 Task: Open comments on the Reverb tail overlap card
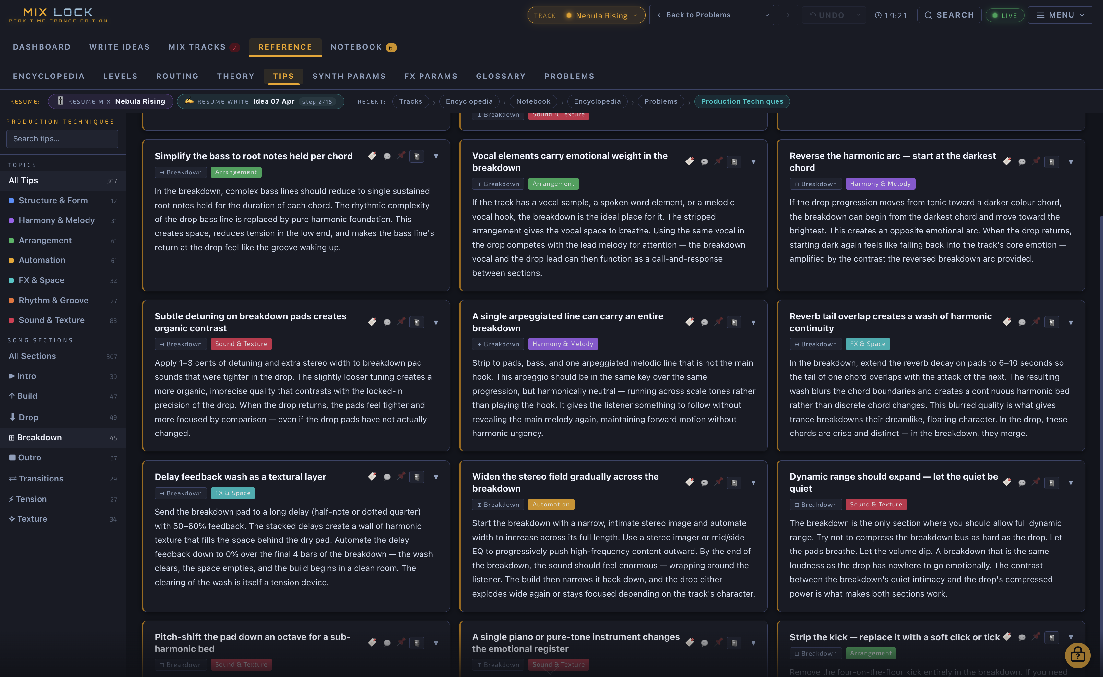(1022, 322)
